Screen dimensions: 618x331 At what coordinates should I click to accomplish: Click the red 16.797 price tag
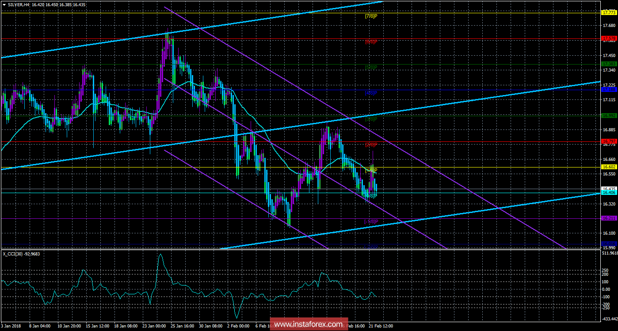[x=608, y=141]
